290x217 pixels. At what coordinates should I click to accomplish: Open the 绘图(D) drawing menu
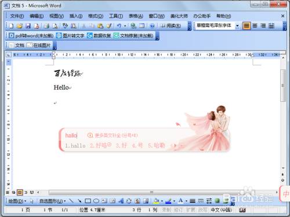tap(17, 201)
